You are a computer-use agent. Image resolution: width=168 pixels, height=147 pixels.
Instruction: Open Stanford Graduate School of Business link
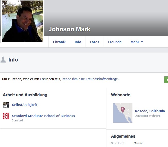click(x=44, y=116)
